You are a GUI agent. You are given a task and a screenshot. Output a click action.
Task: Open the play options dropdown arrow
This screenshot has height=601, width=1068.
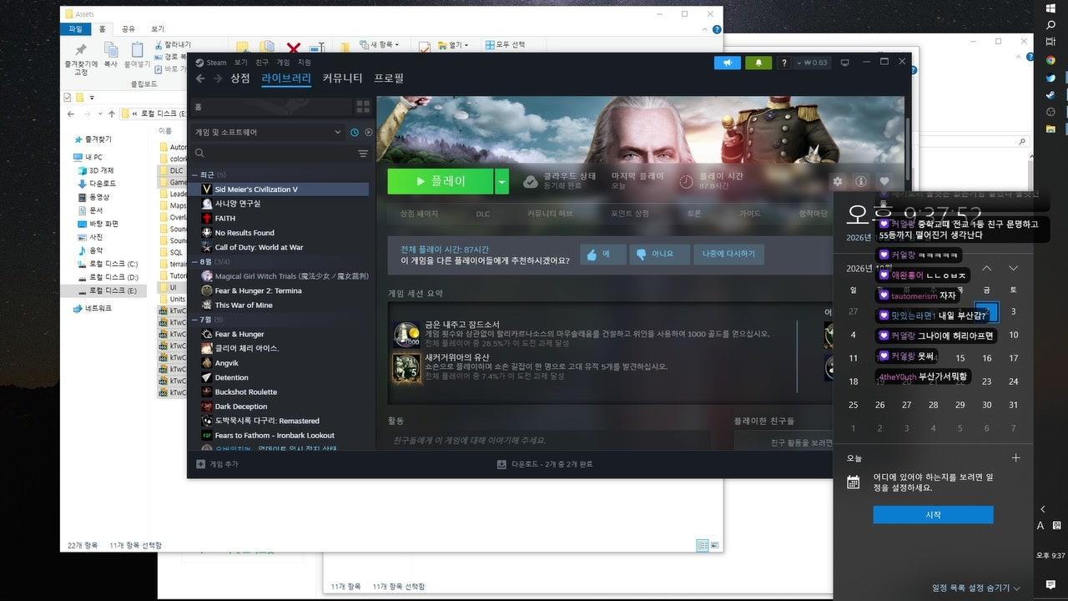tap(501, 181)
